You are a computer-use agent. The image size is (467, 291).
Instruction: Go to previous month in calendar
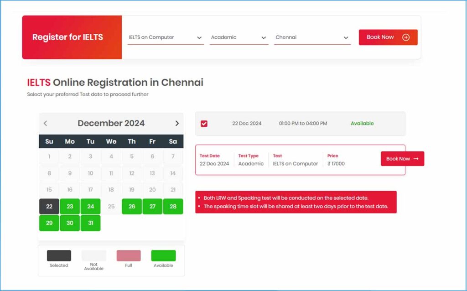pyautogui.click(x=45, y=123)
